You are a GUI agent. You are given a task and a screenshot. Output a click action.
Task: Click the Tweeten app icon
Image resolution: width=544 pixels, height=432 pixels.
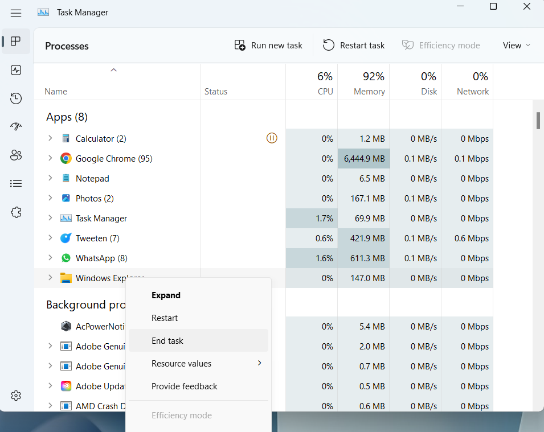[x=66, y=238]
